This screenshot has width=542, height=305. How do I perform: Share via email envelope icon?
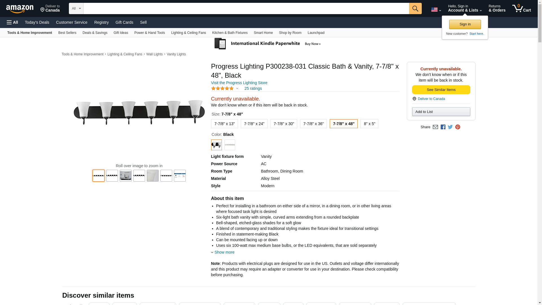435,127
